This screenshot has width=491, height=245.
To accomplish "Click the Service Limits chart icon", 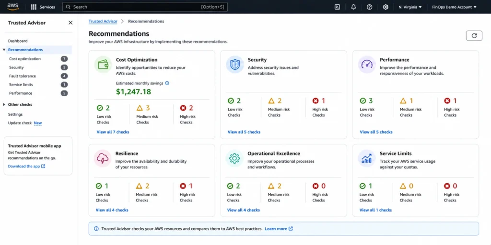I will tap(367, 158).
